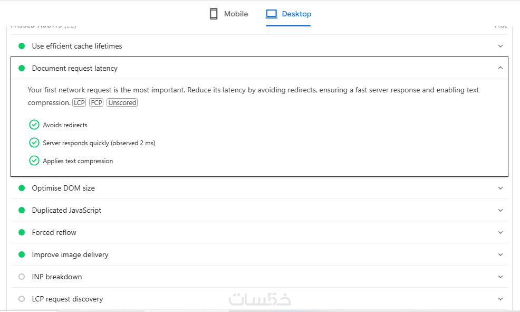Click the desktop monitor icon

272,14
